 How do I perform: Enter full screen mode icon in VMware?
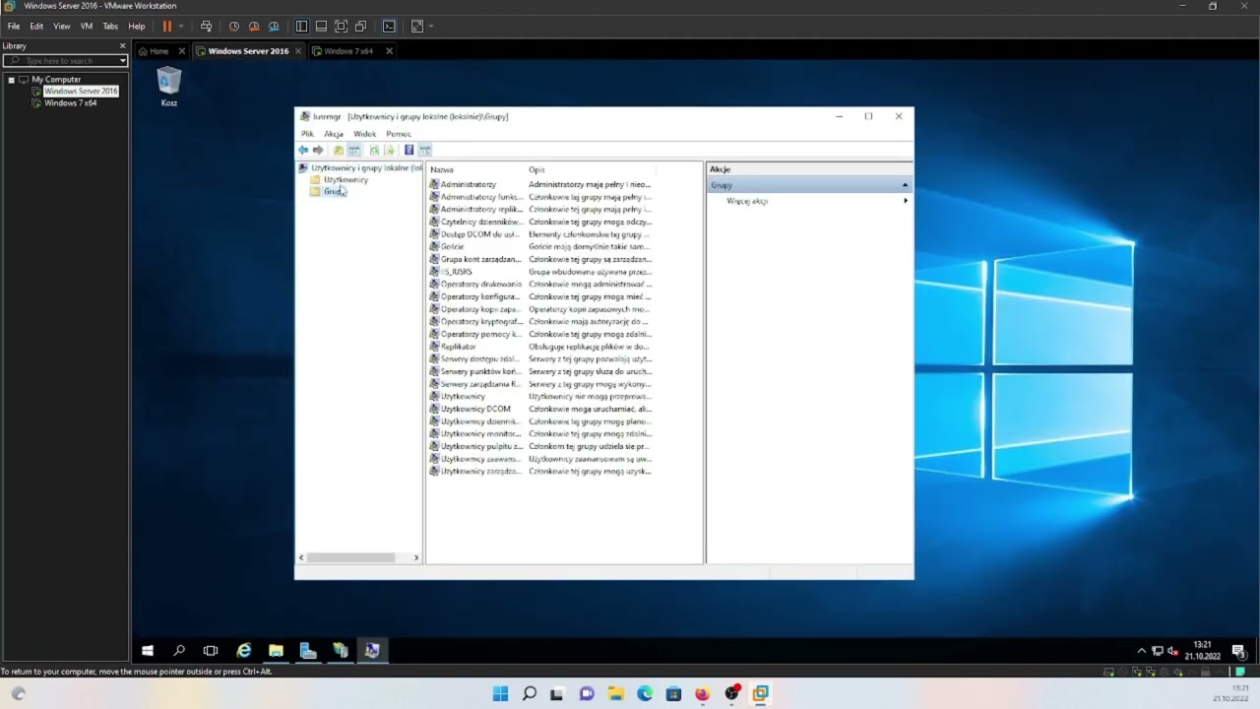click(341, 27)
